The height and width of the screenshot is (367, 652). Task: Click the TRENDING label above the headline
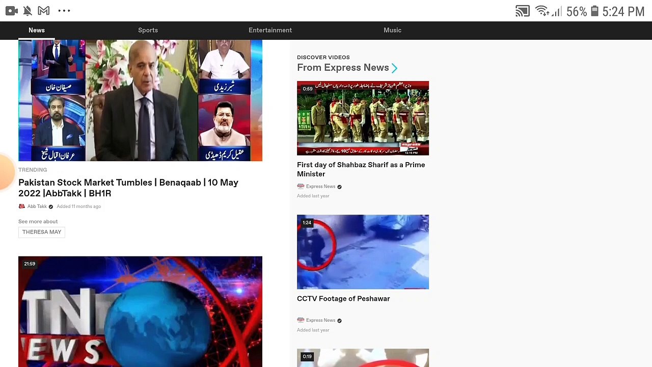coord(33,170)
